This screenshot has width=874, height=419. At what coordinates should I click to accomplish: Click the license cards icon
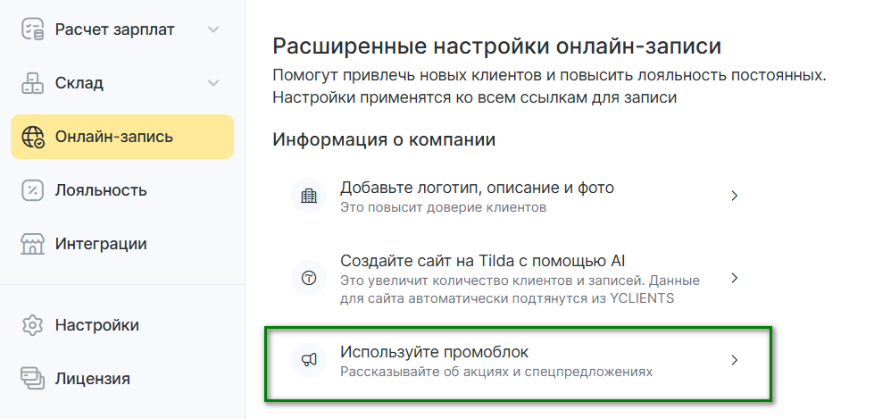32,378
